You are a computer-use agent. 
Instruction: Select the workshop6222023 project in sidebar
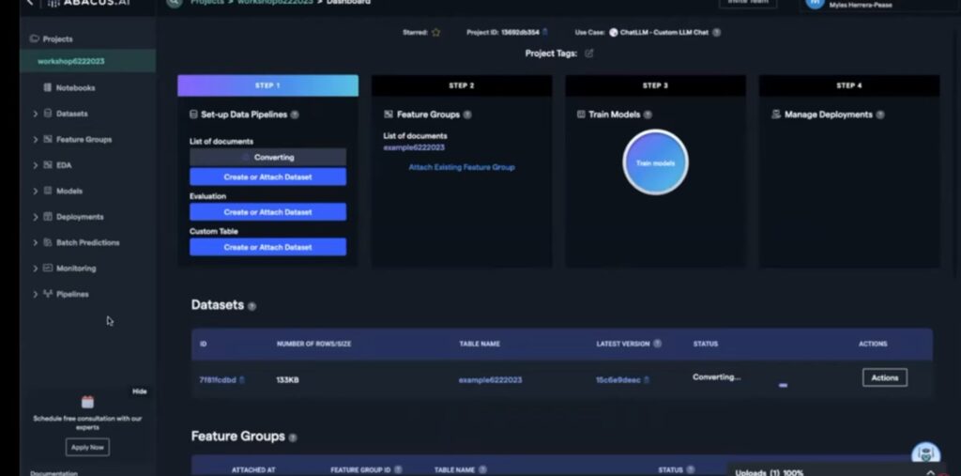[71, 61]
